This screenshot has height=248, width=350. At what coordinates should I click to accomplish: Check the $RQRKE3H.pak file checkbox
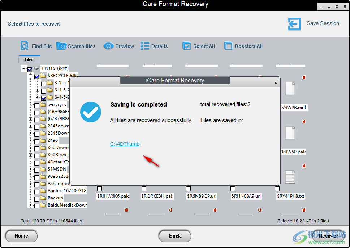144,189
